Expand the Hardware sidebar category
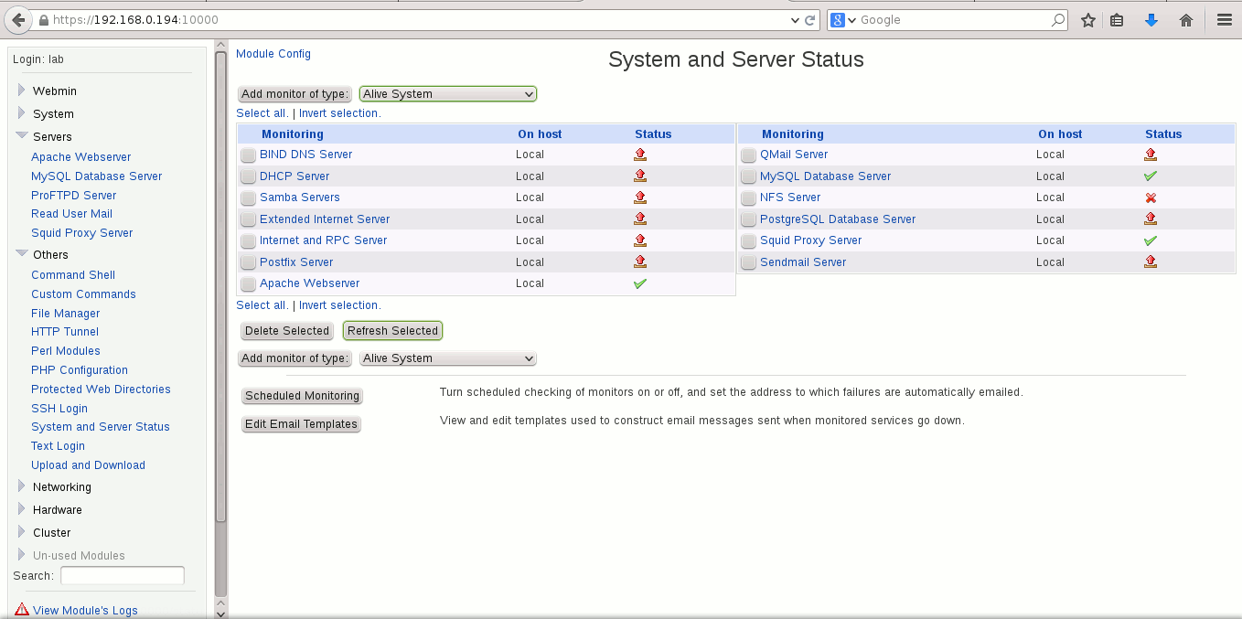Screen dimensions: 1242x619 point(22,508)
